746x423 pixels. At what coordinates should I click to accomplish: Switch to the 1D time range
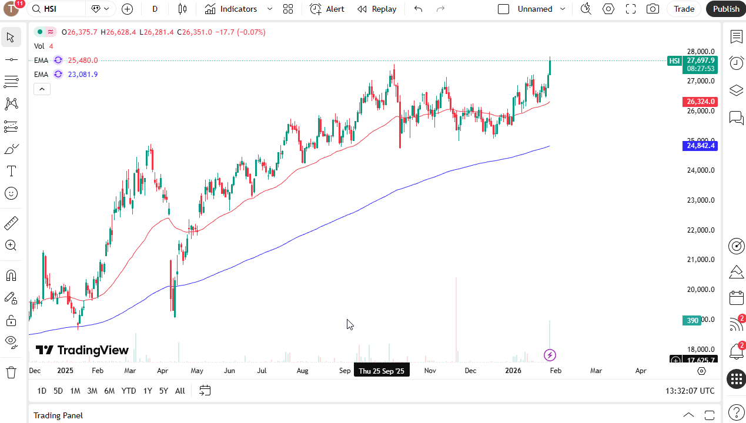tap(42, 391)
